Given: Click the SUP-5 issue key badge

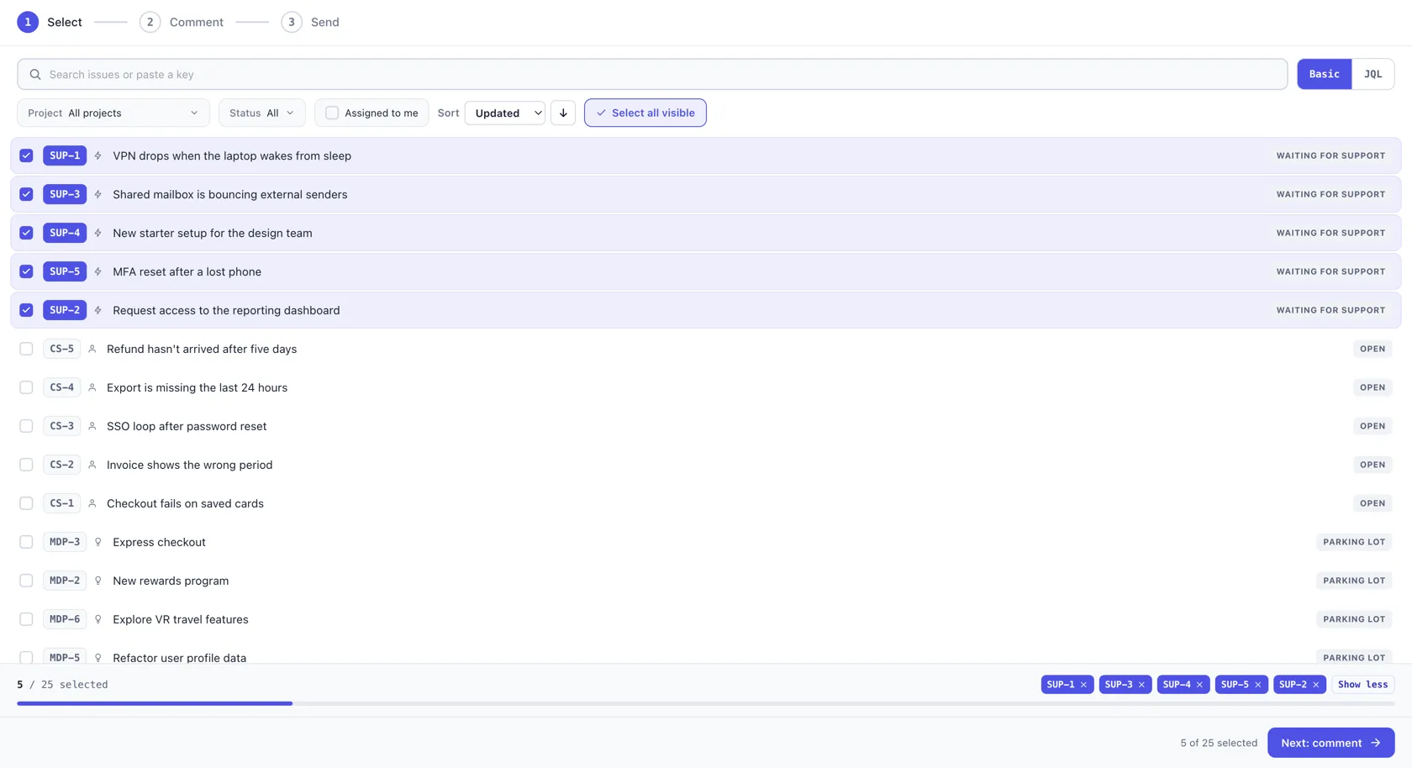Looking at the screenshot, I should click(x=65, y=271).
